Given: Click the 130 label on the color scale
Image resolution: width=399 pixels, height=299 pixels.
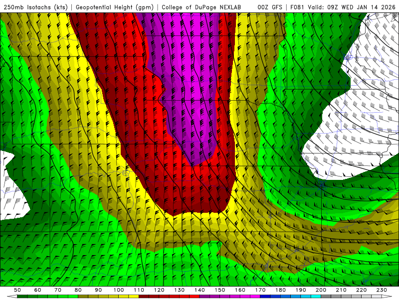Looking at the screenshot, I should click(x=180, y=290).
